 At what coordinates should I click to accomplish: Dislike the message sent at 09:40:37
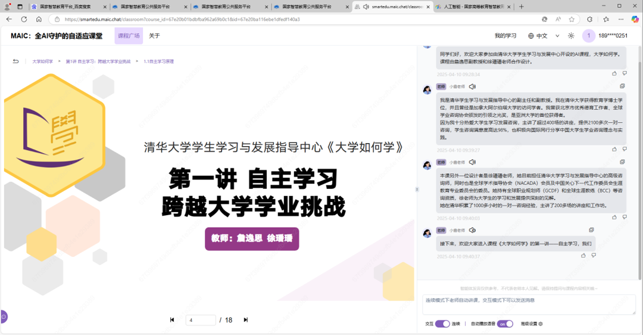pos(594,255)
